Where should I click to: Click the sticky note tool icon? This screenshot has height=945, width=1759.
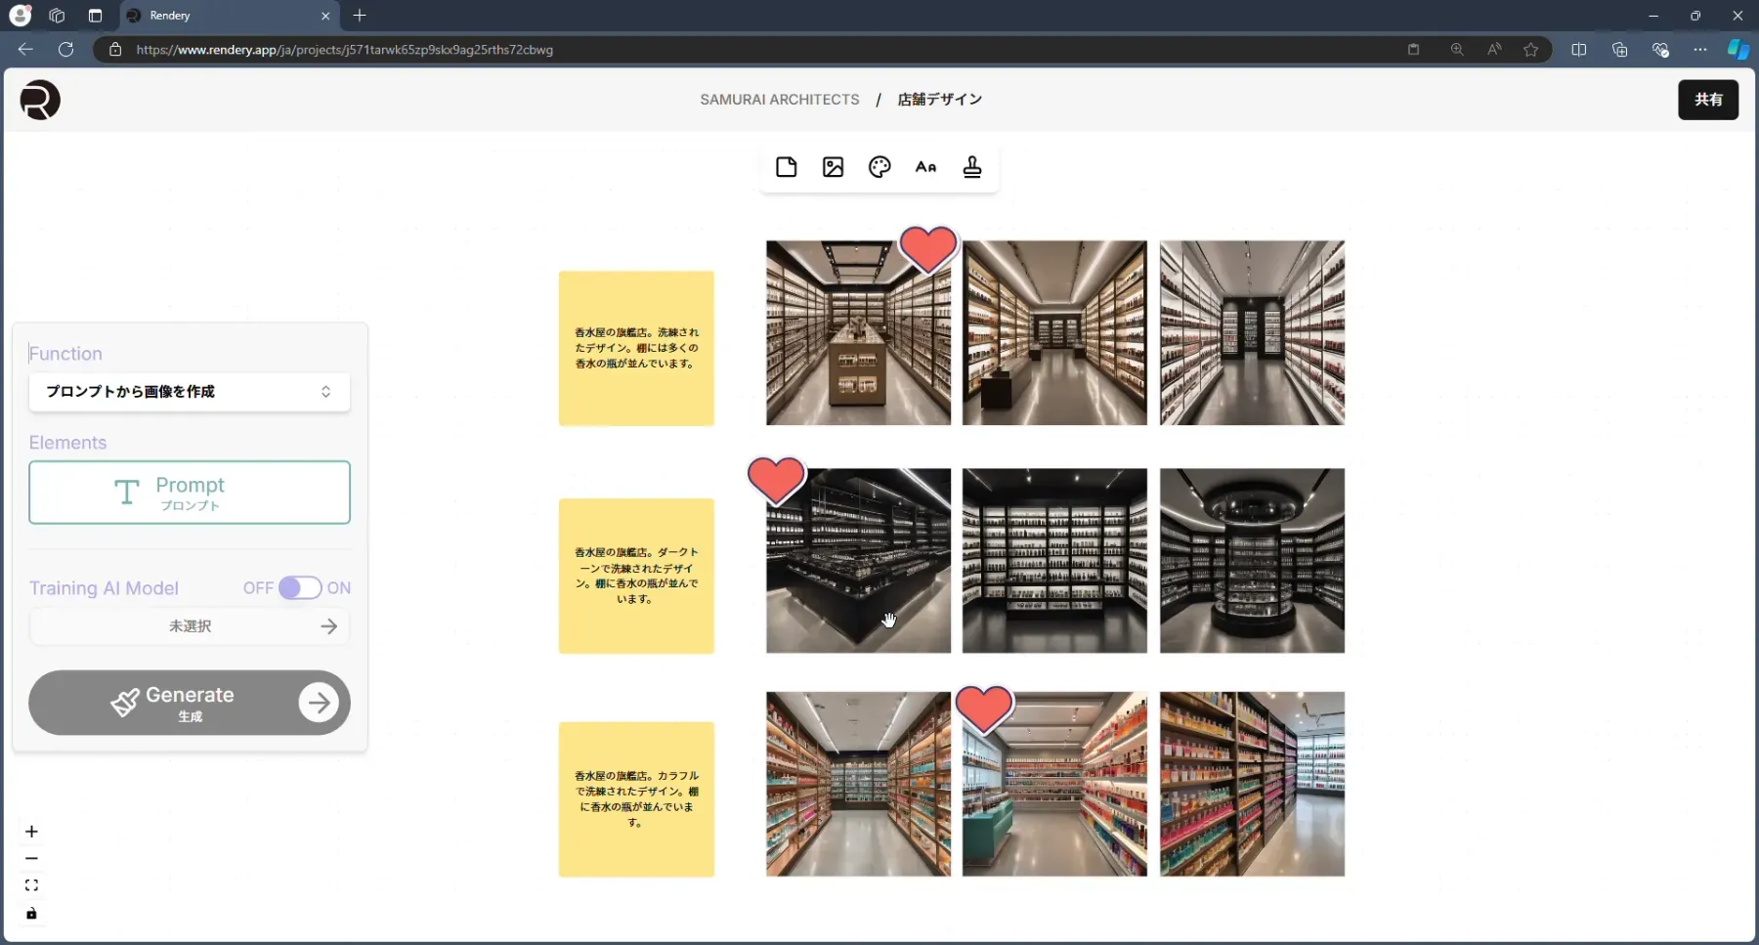[x=786, y=167]
